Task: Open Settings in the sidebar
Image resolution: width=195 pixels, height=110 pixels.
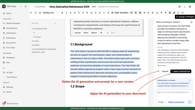Action: coord(10,87)
